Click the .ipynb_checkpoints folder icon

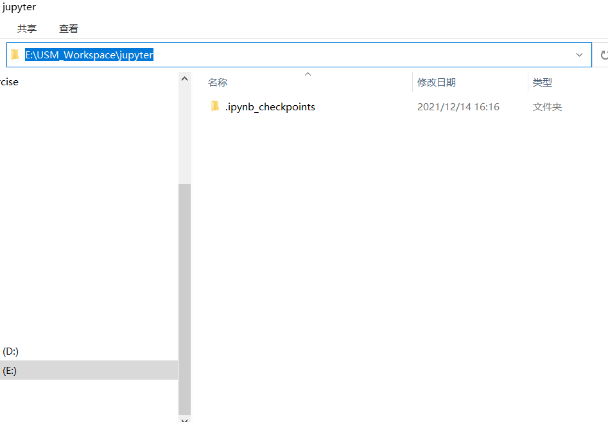pyautogui.click(x=215, y=106)
